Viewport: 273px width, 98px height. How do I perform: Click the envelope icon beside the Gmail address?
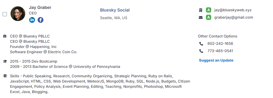[x=201, y=18]
